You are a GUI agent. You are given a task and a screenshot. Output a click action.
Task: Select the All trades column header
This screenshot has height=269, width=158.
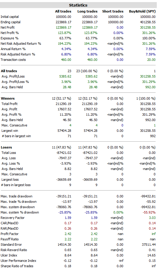[63, 12]
